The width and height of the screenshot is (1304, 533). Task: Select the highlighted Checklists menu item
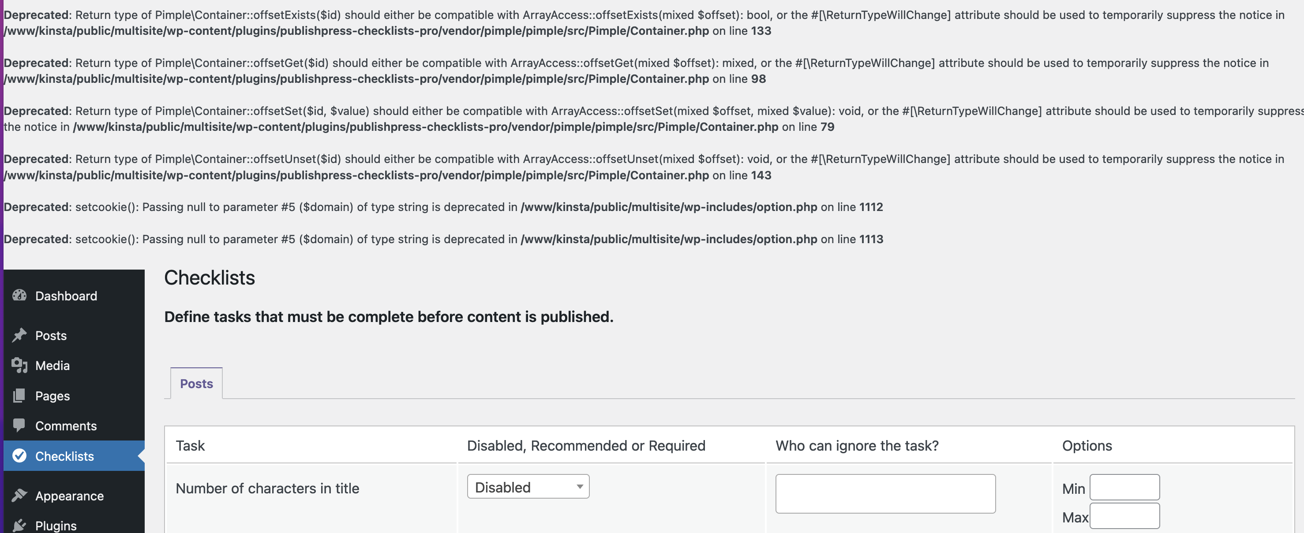(x=64, y=455)
